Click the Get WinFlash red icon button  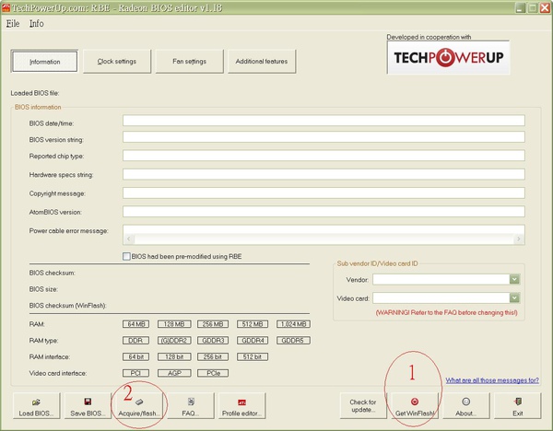click(x=415, y=405)
